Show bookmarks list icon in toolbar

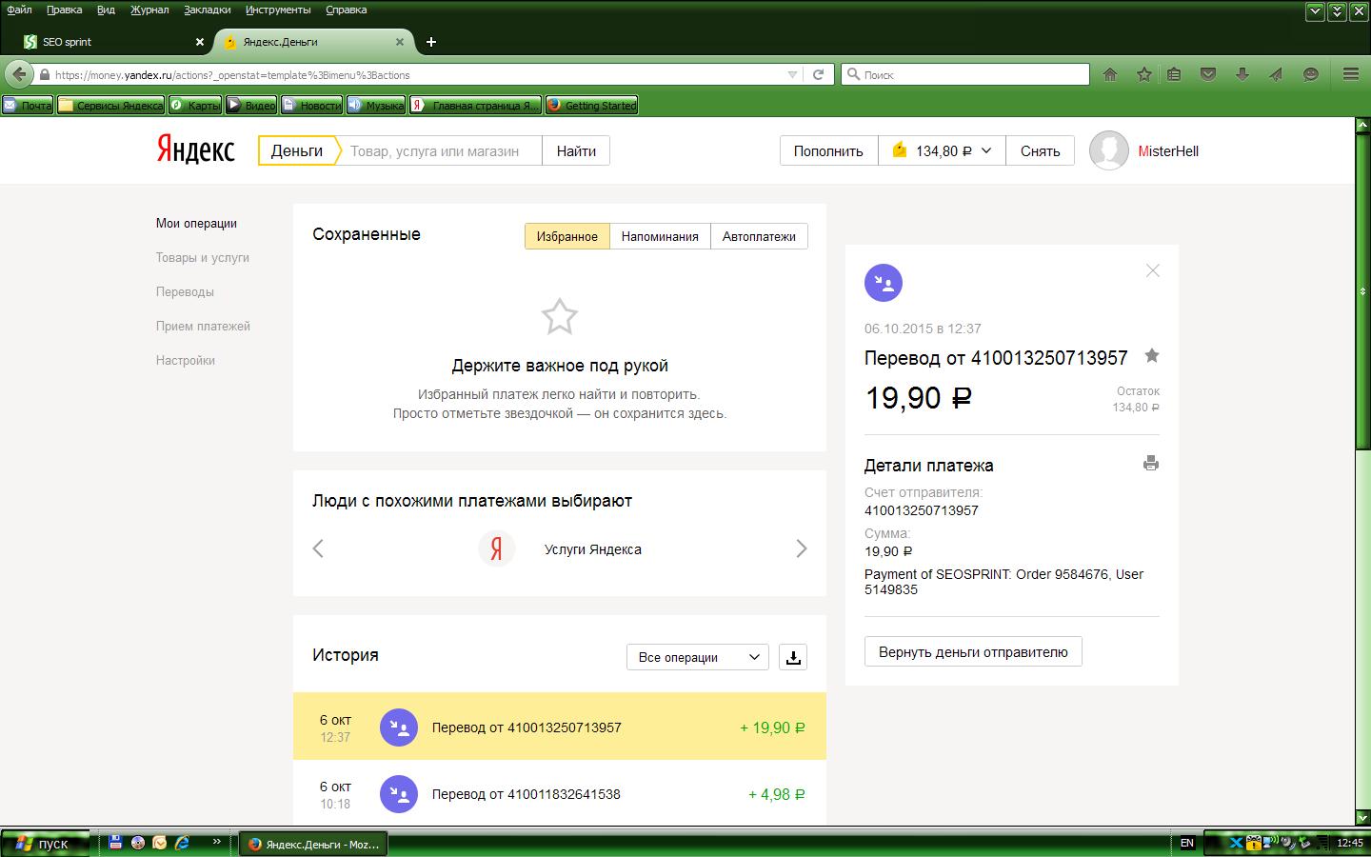(1174, 74)
